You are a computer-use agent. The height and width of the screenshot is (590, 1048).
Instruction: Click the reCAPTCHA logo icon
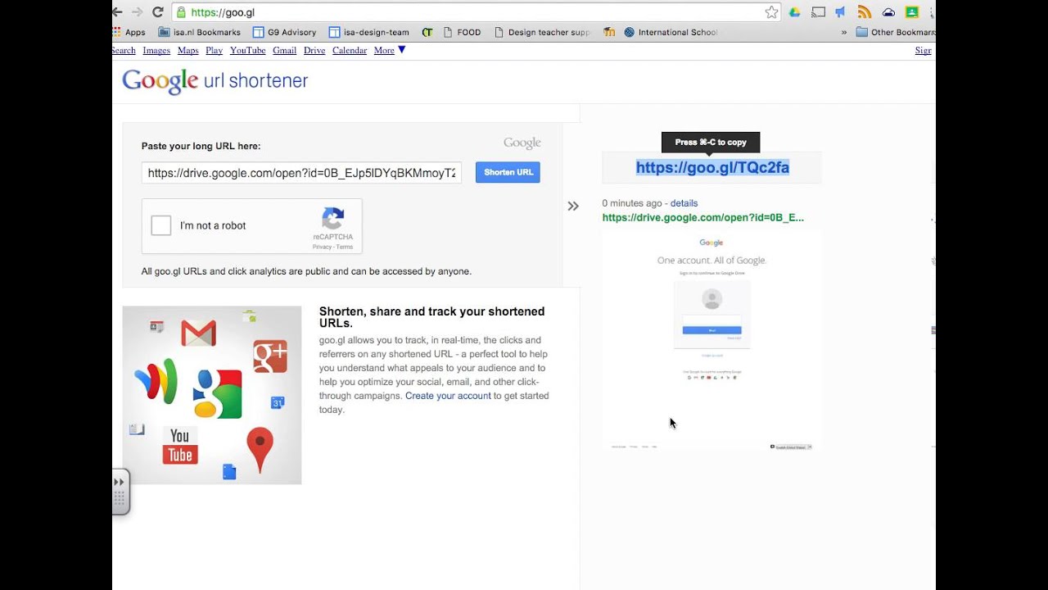tap(332, 218)
